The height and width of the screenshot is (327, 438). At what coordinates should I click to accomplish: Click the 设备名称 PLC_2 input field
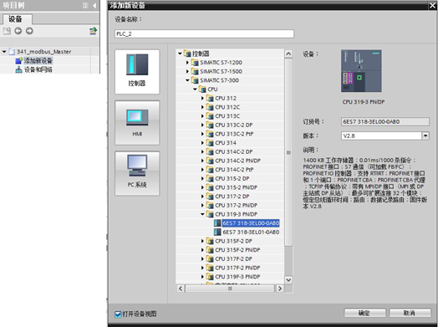coord(204,33)
